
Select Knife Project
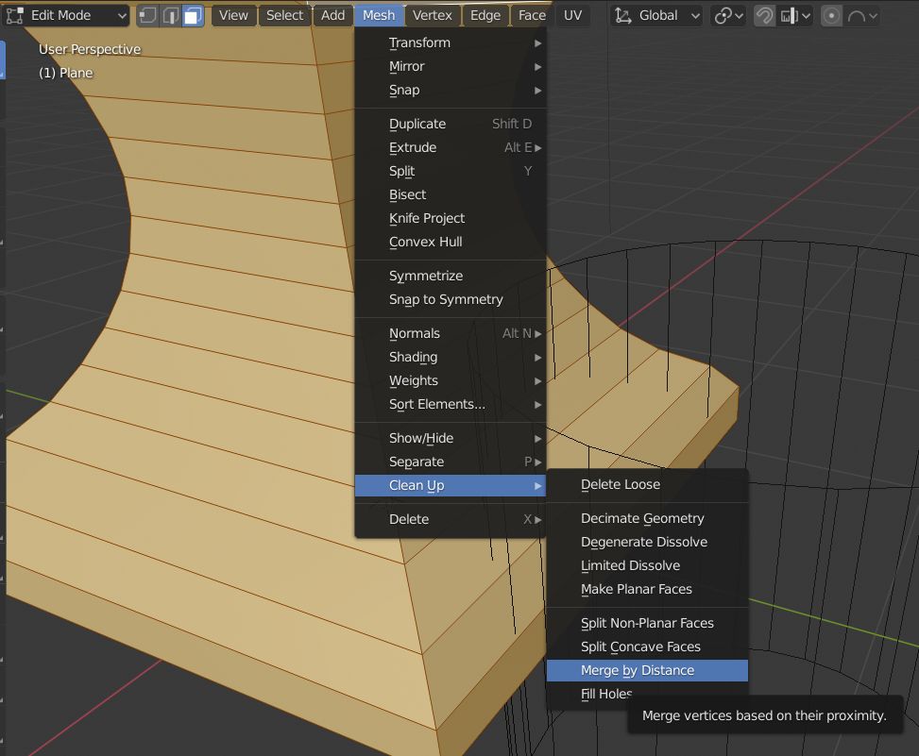pyautogui.click(x=451, y=218)
